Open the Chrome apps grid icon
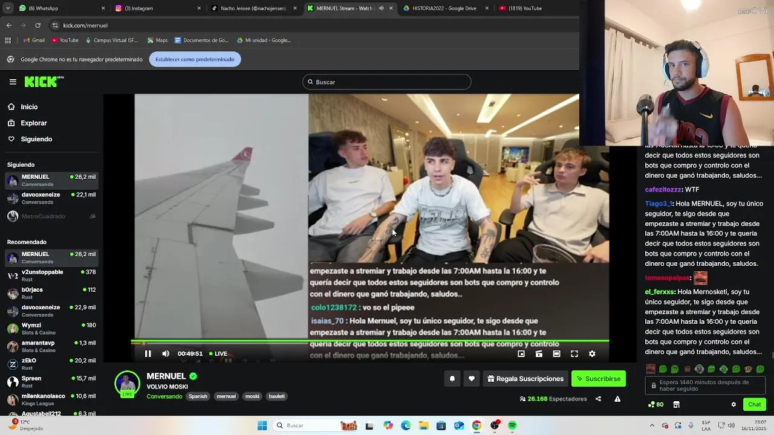774x435 pixels. click(8, 40)
